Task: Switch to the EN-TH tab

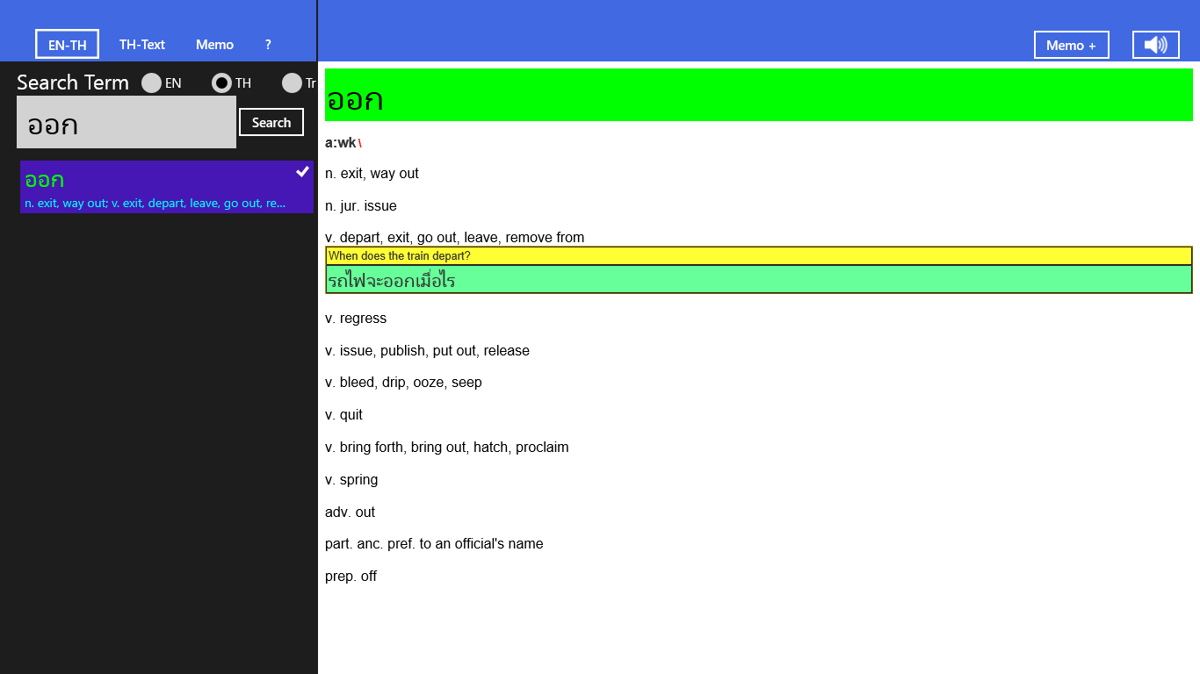Action: click(x=67, y=45)
